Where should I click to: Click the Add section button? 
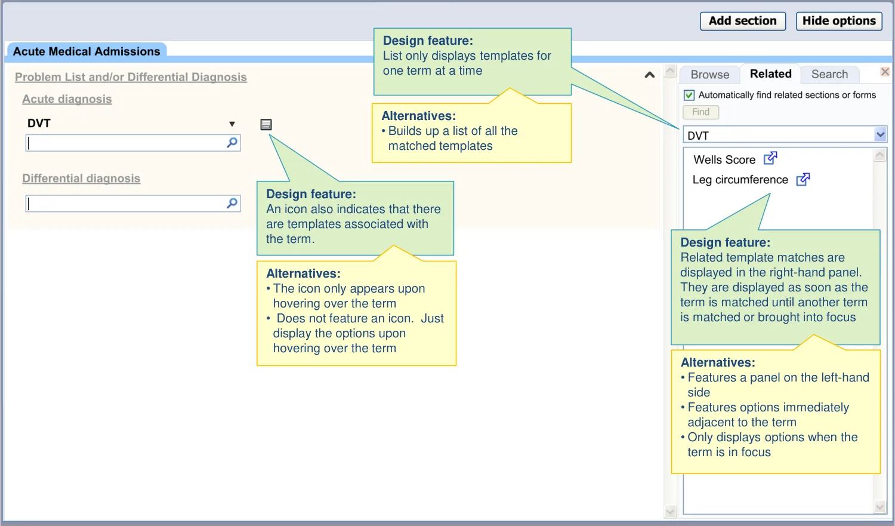click(x=742, y=21)
